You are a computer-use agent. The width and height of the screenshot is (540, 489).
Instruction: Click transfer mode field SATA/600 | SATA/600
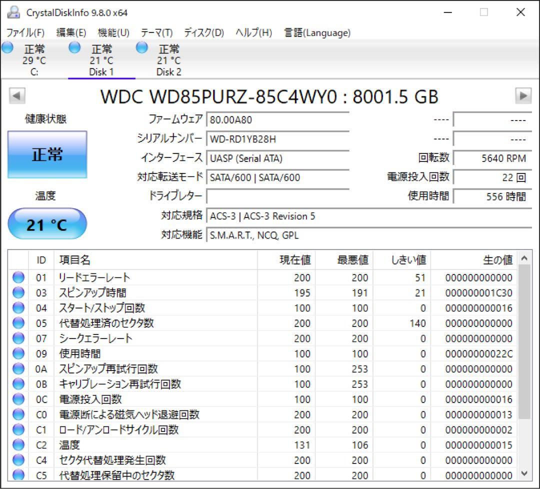[x=277, y=177]
